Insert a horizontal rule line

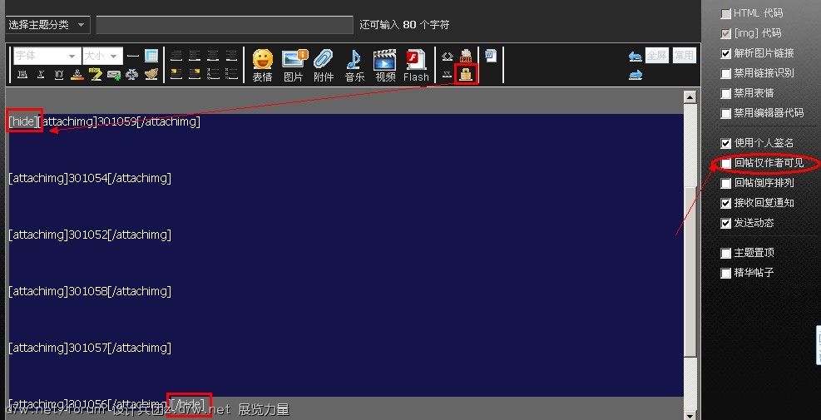tap(133, 56)
